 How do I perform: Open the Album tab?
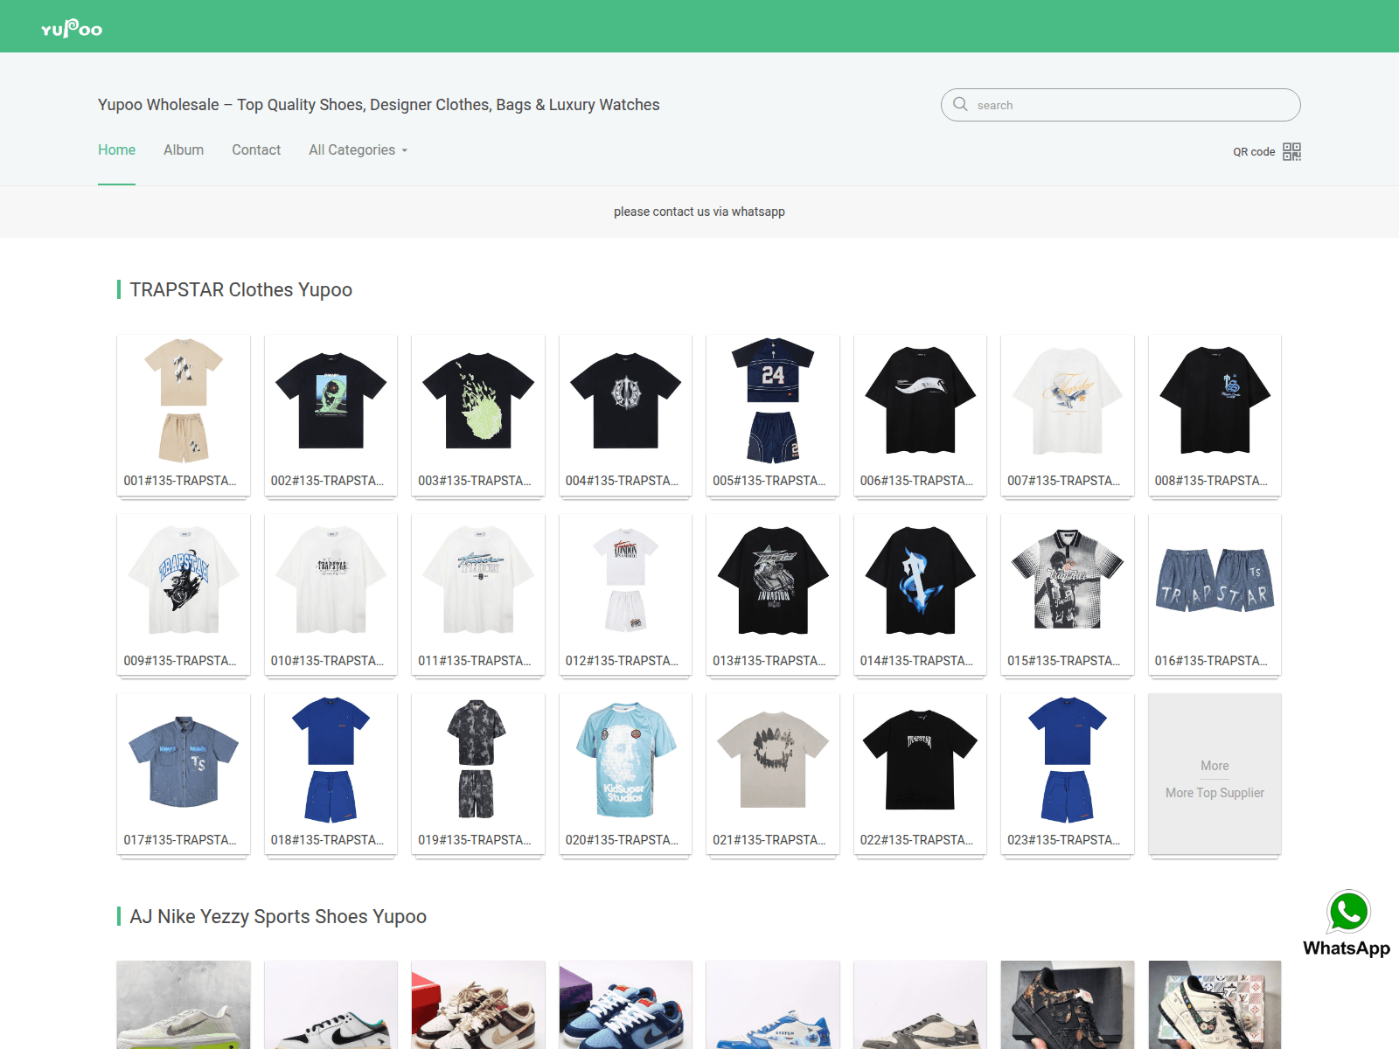[184, 150]
